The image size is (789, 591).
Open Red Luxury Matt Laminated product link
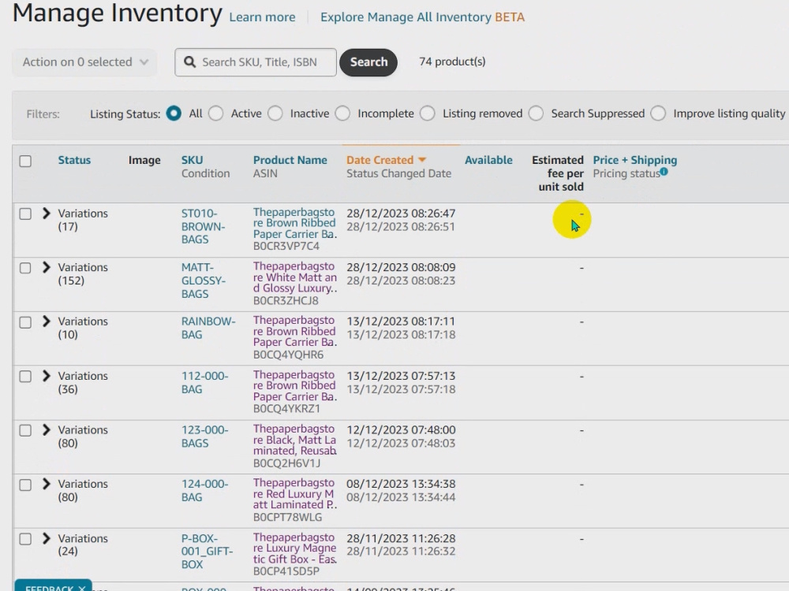click(x=295, y=493)
